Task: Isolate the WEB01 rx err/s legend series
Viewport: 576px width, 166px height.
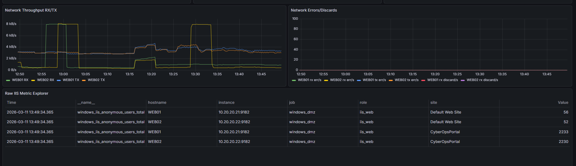Action: (309, 80)
